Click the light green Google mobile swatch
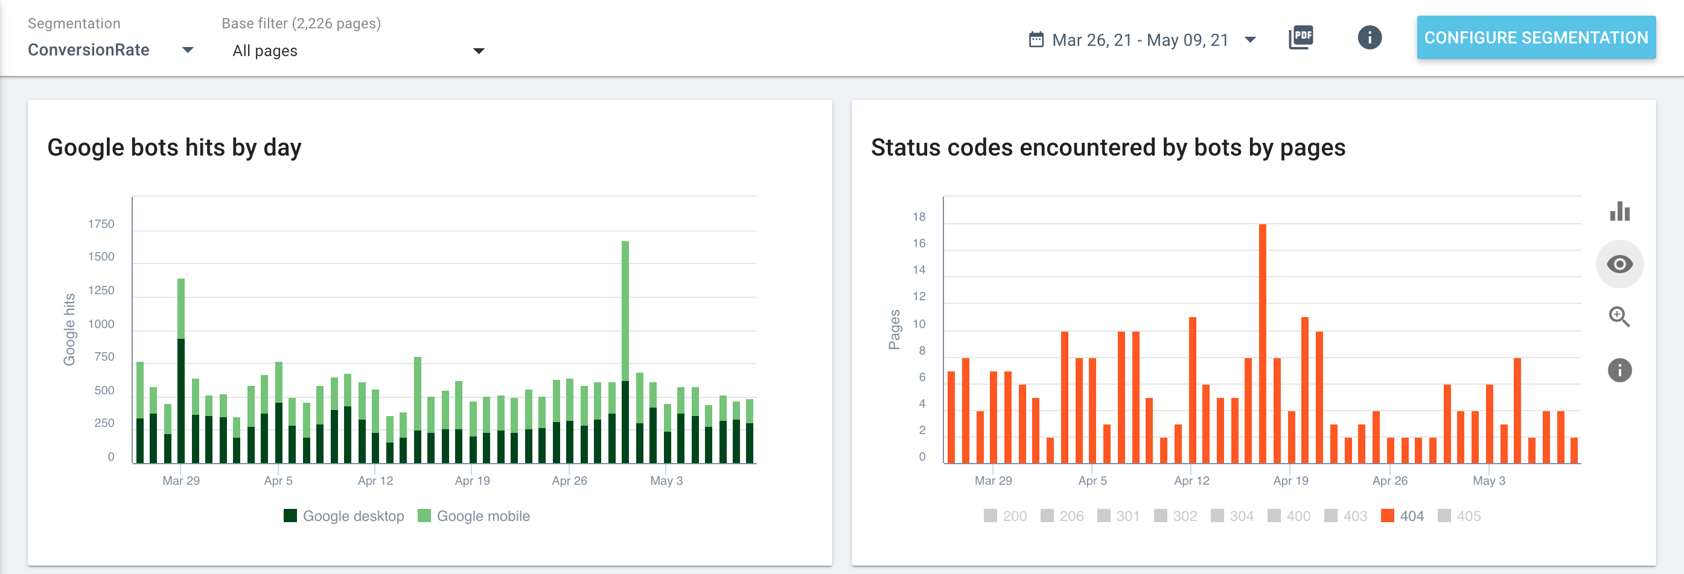This screenshot has height=574, width=1684. (424, 516)
